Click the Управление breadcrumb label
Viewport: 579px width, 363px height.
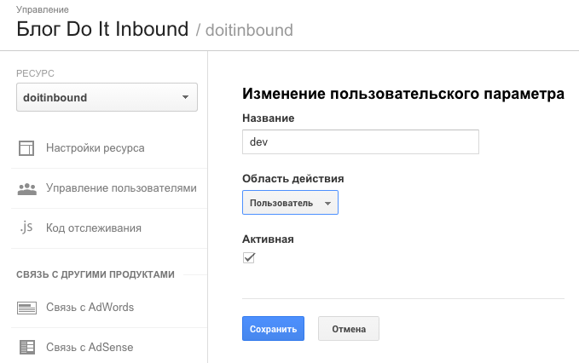pyautogui.click(x=43, y=9)
